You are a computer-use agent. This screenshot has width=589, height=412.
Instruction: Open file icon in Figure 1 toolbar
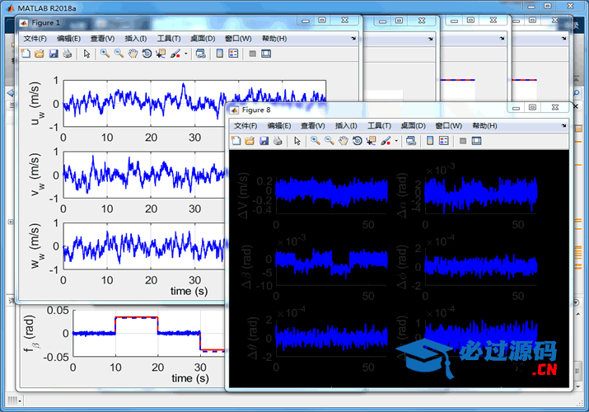point(39,54)
